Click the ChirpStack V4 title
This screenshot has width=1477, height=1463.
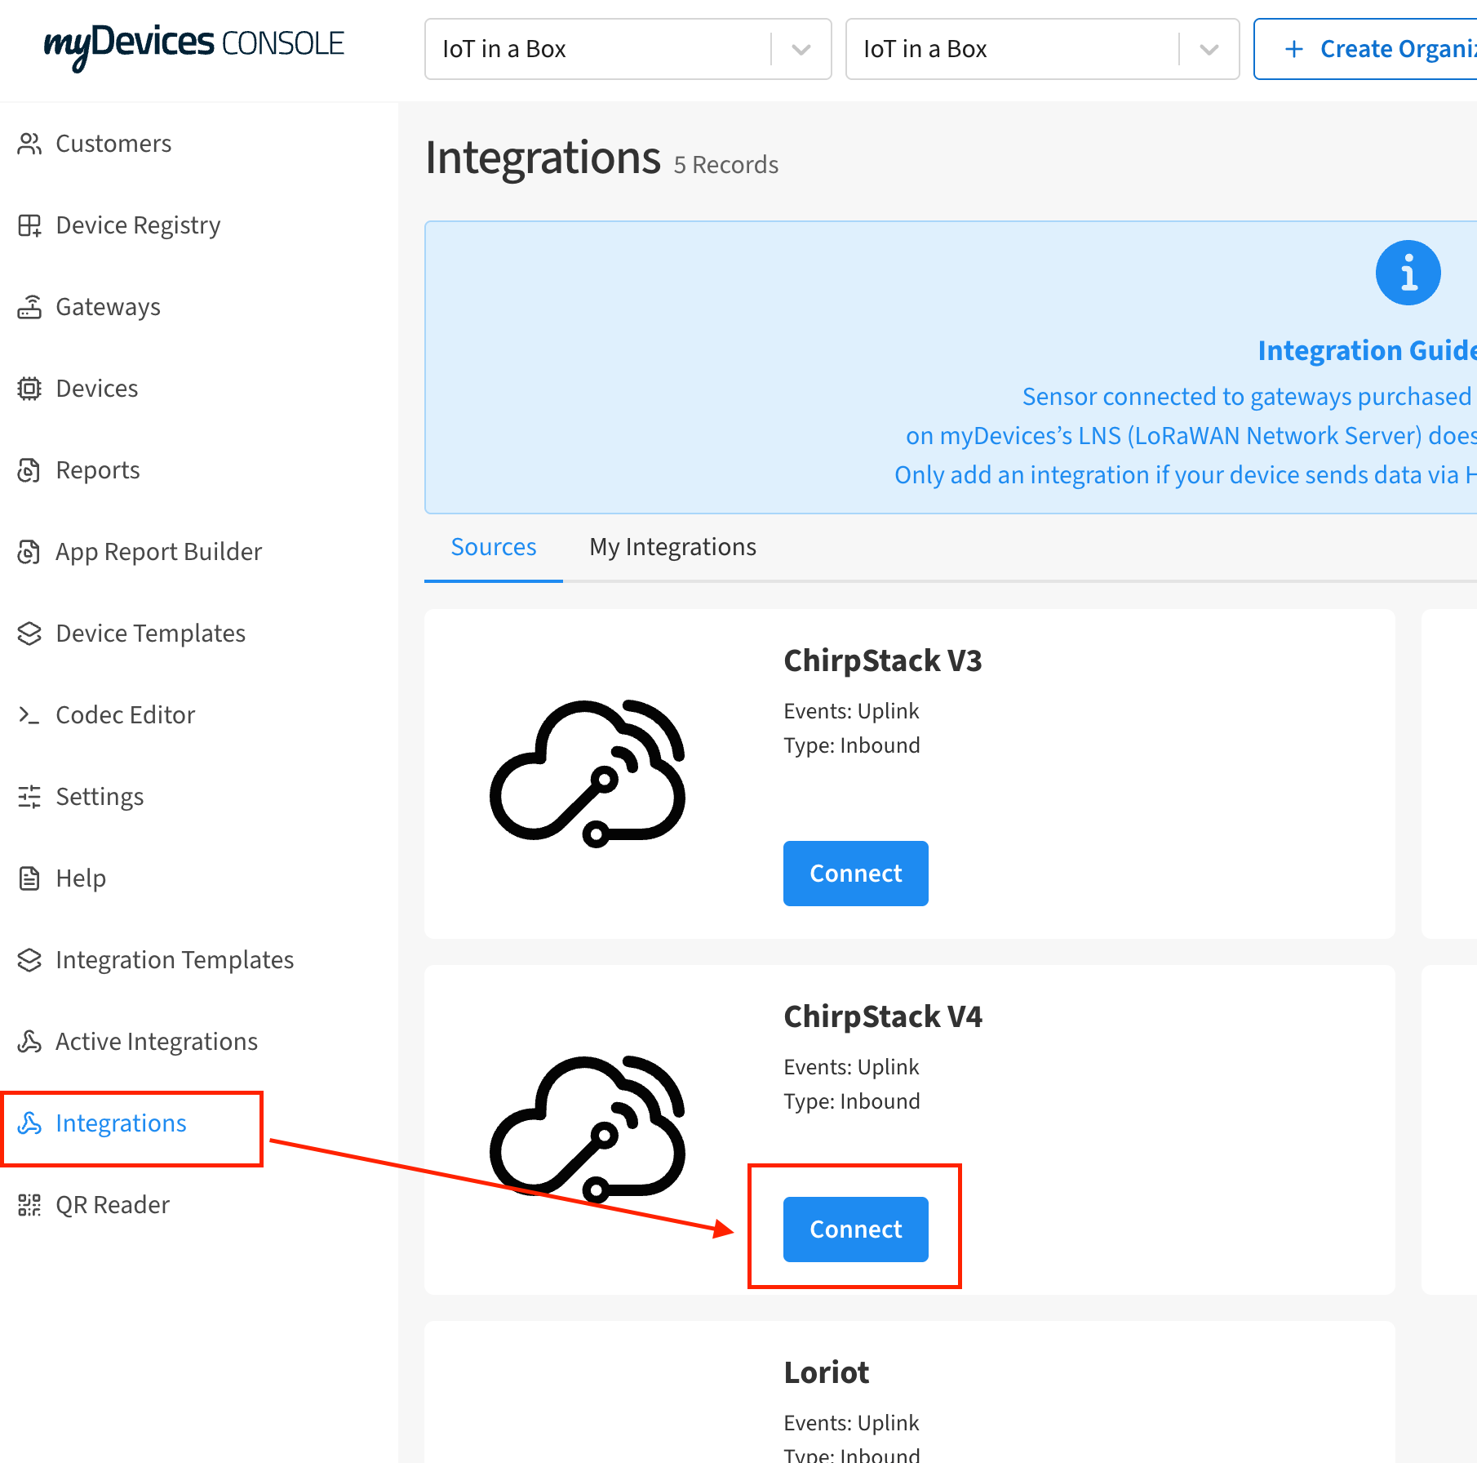882,1016
